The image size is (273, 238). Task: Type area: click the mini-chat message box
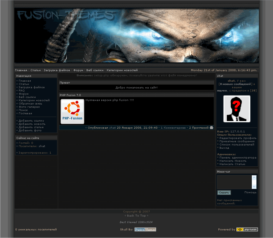234,182
